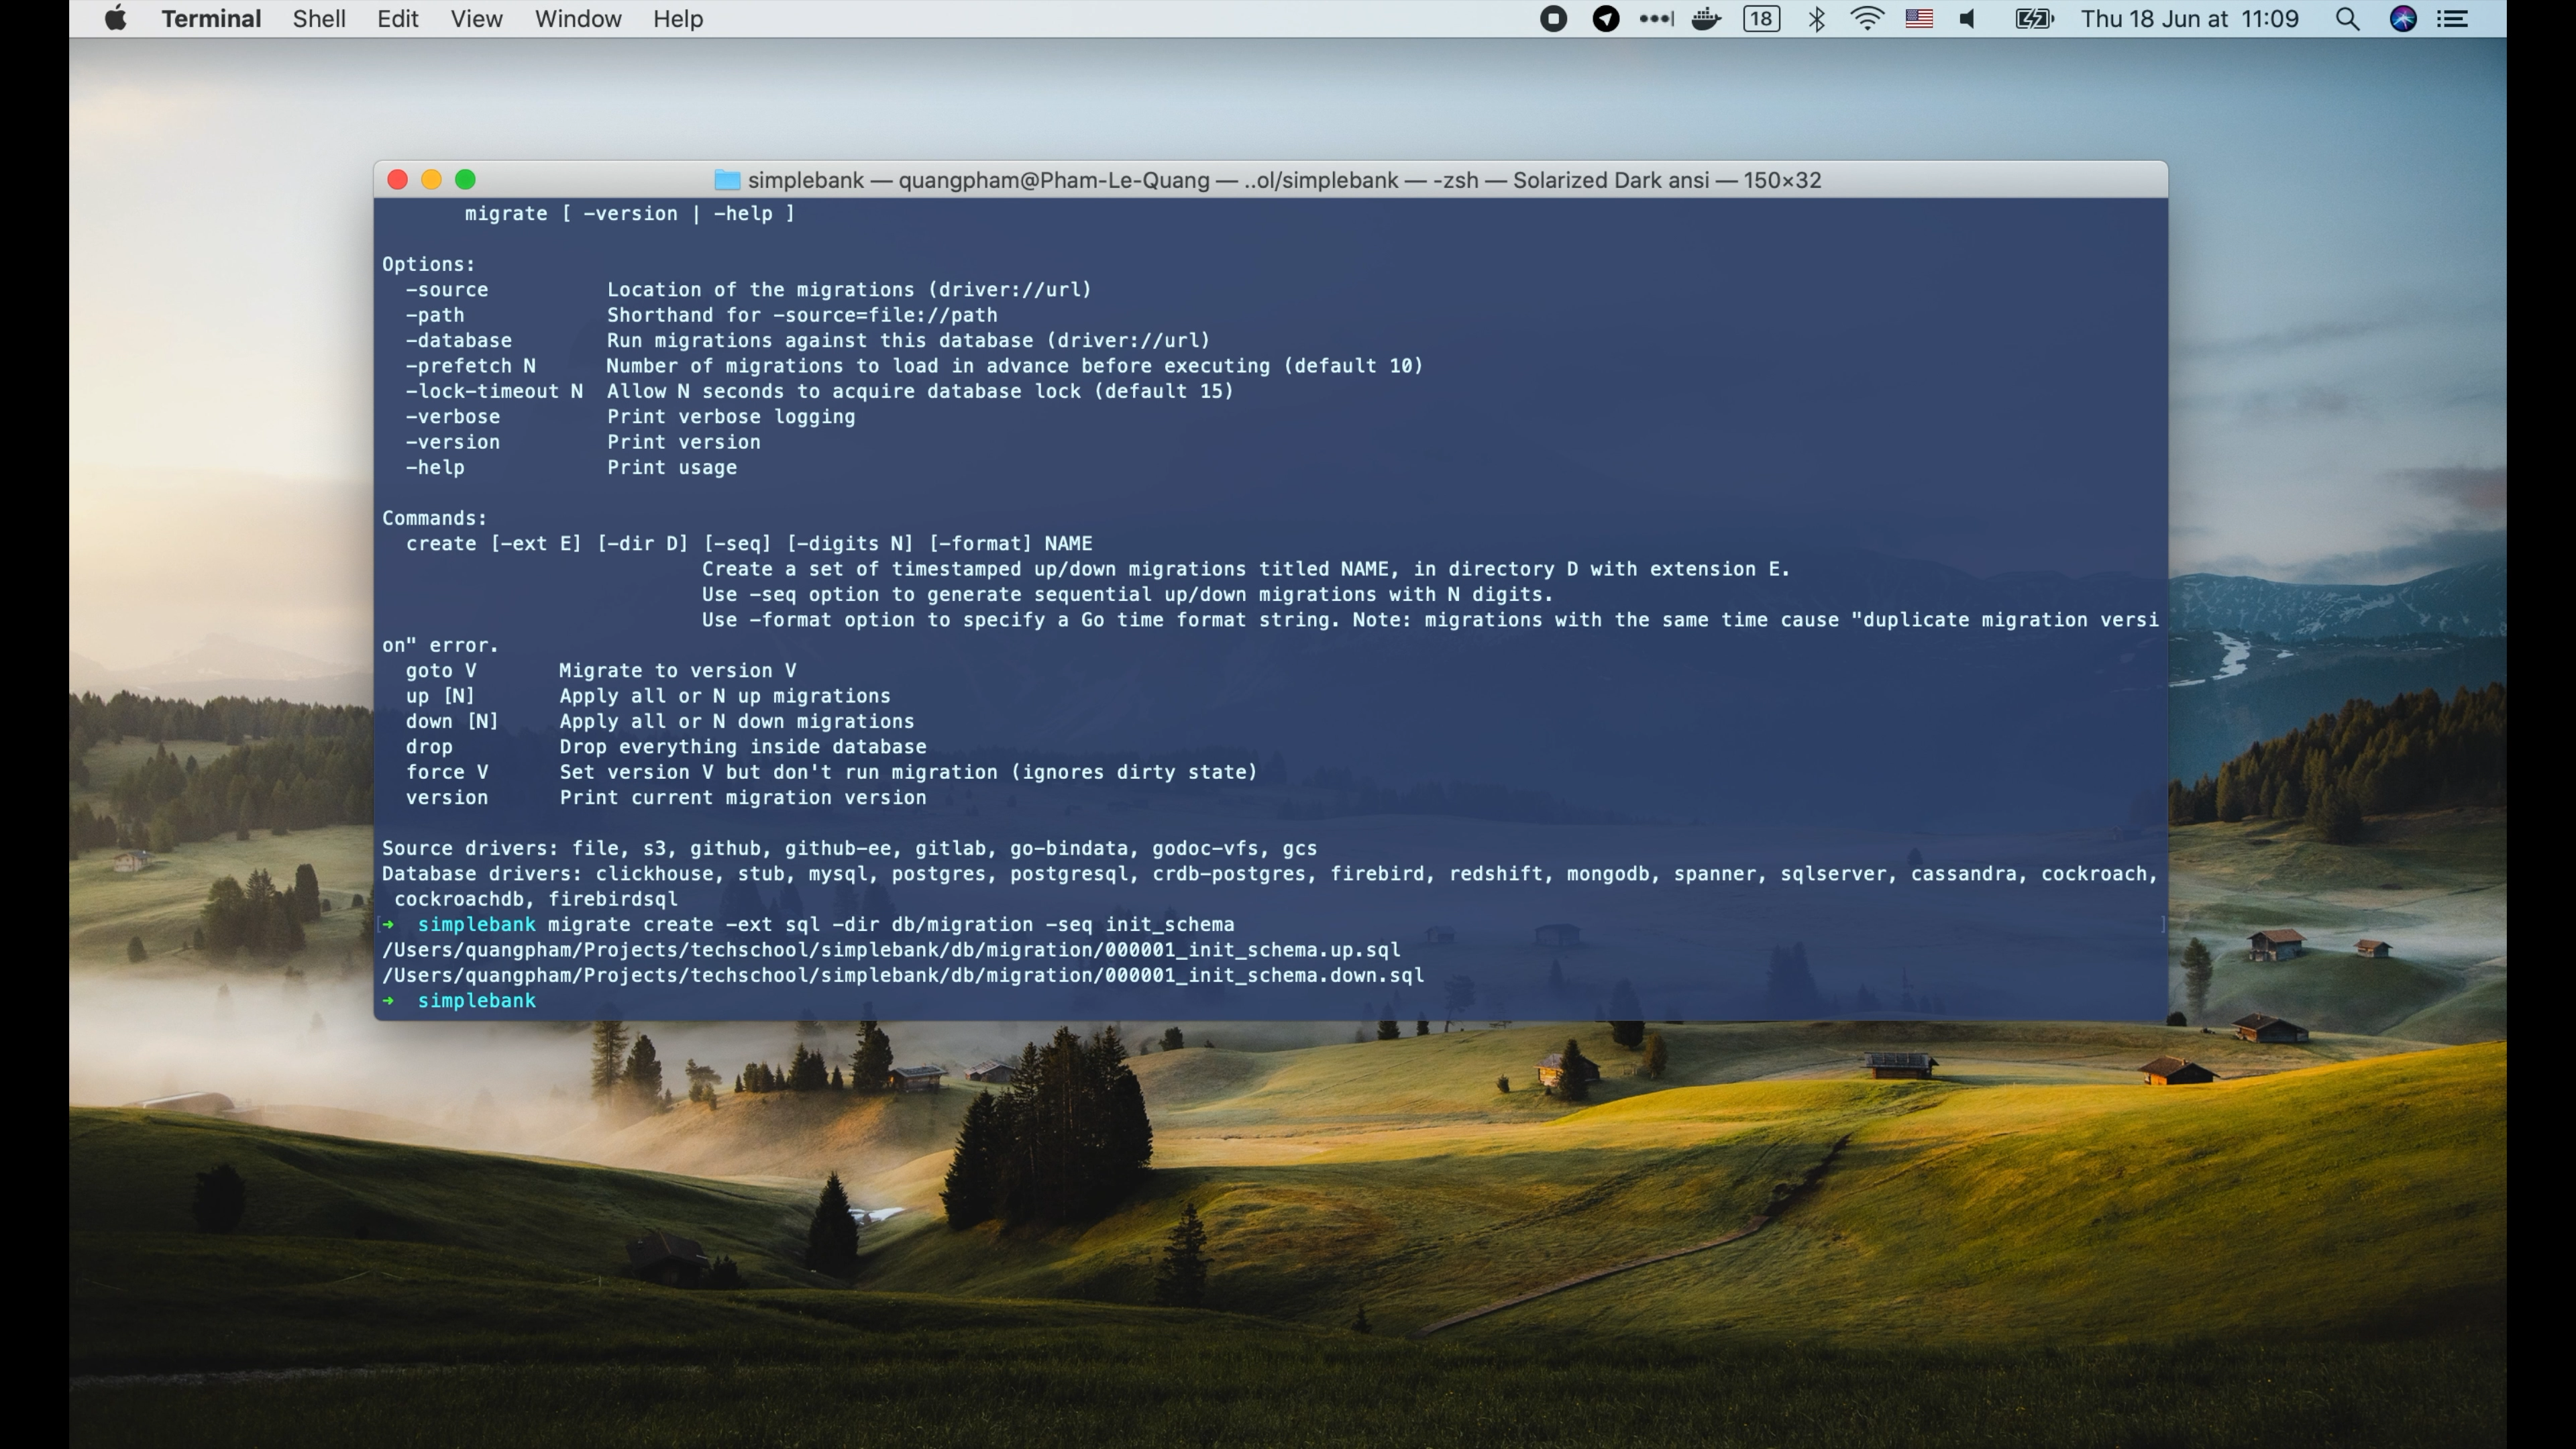Viewport: 2576px width, 1449px height.
Task: Click the green zoom window button
Action: coord(465,180)
